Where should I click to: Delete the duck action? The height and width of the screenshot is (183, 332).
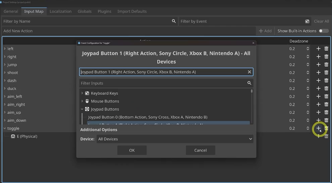pyautogui.click(x=326, y=88)
